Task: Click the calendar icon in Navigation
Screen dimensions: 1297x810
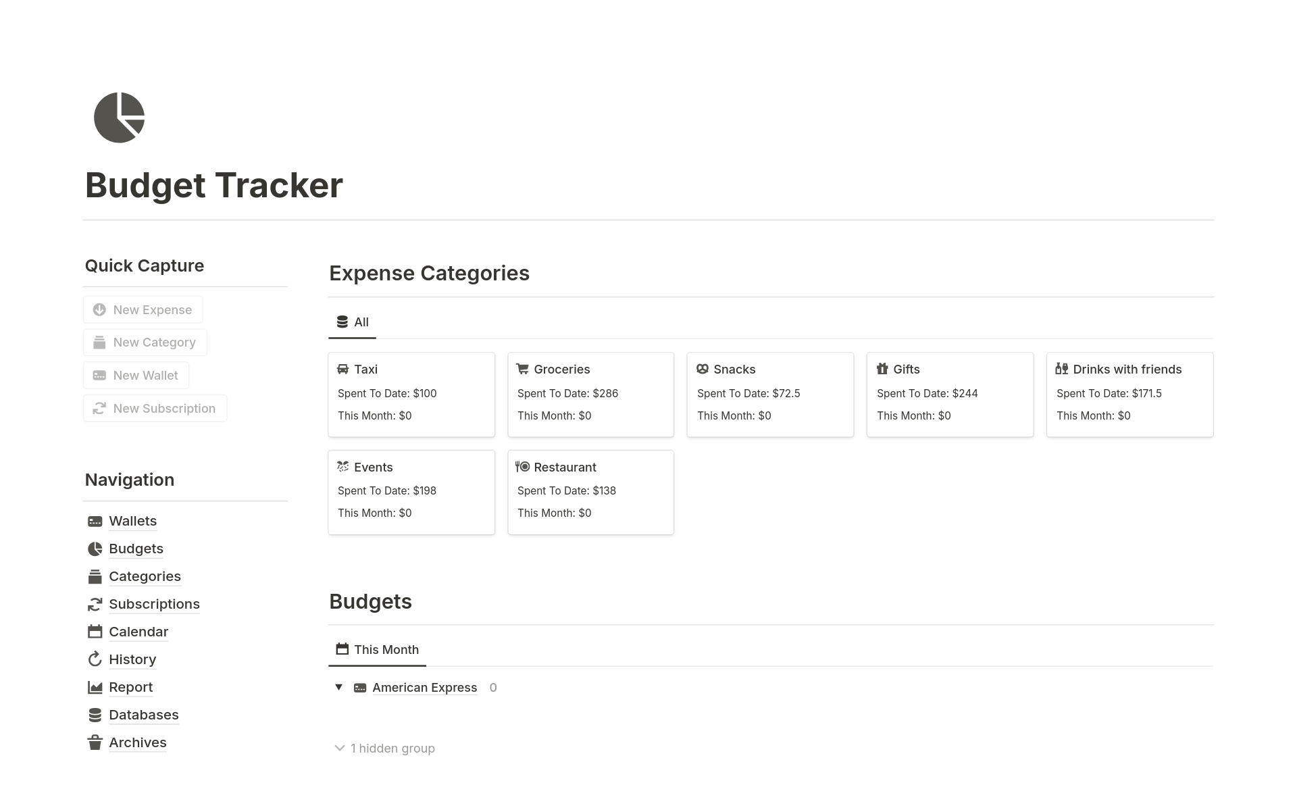Action: coord(95,632)
